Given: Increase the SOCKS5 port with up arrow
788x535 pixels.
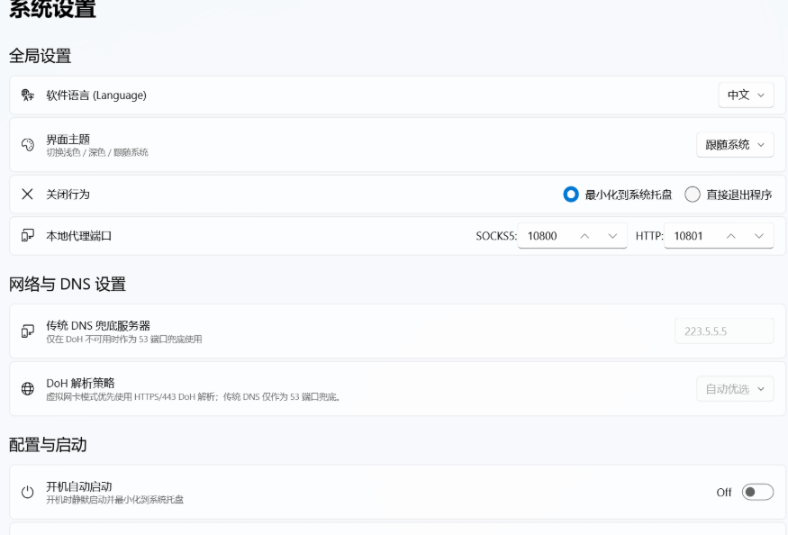Looking at the screenshot, I should (x=584, y=236).
